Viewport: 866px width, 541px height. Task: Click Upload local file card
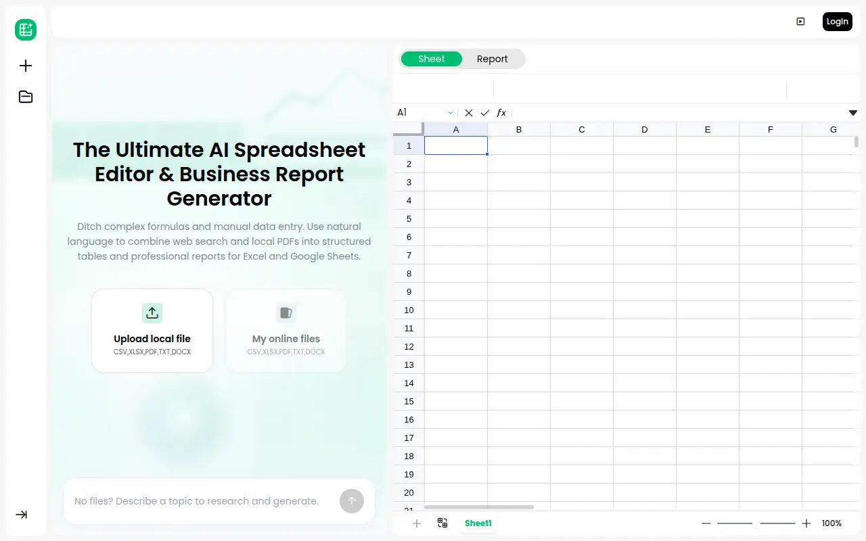152,331
